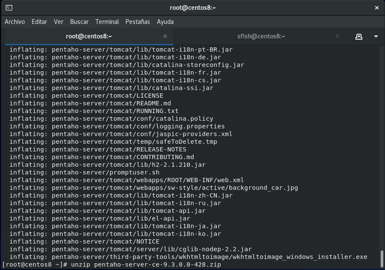Viewport: 385px width, 270px height.
Task: Click the wkhtmltoimage_windows_installer.exe output line
Action: coord(188,257)
